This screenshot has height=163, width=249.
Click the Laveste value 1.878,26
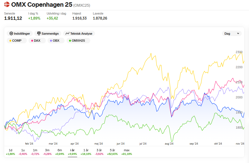100,18
